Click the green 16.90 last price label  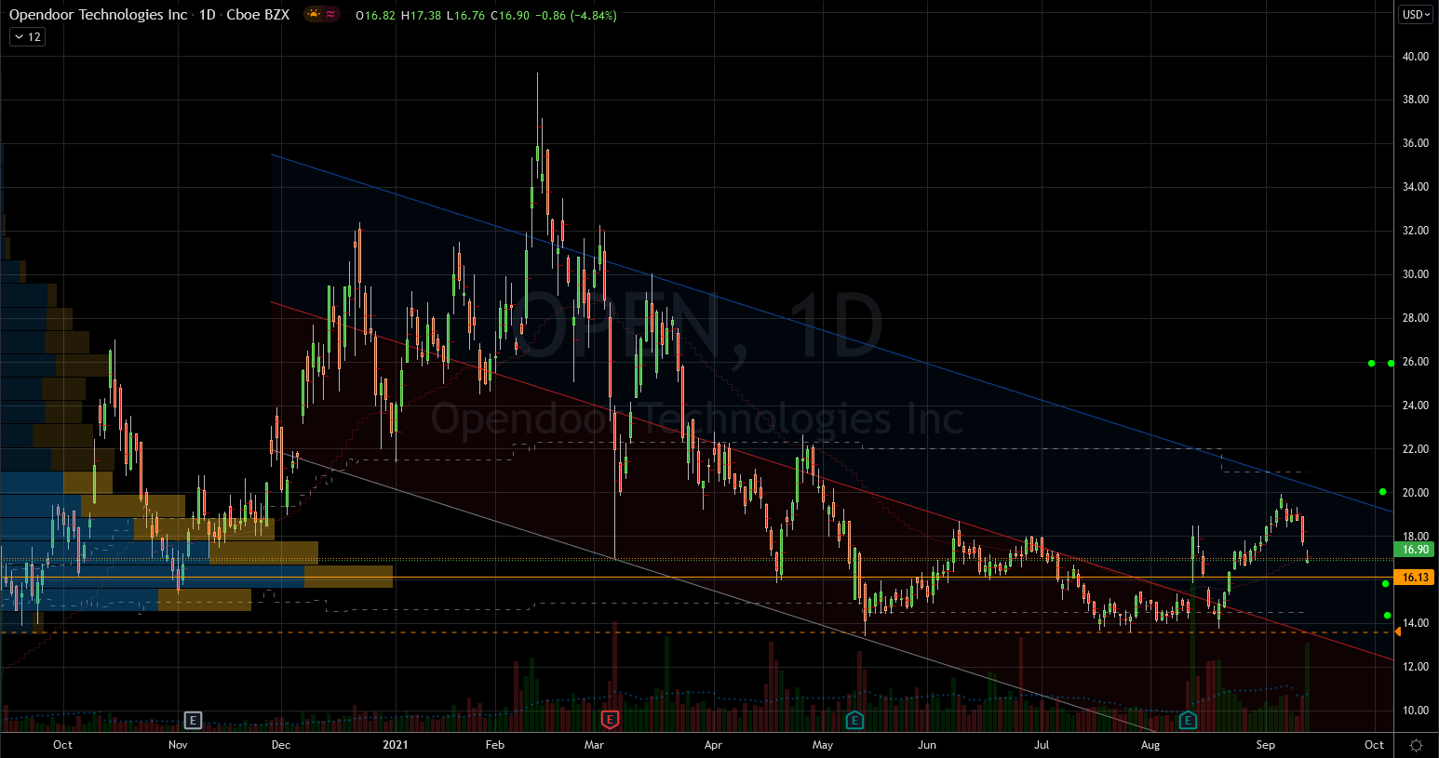(x=1416, y=550)
